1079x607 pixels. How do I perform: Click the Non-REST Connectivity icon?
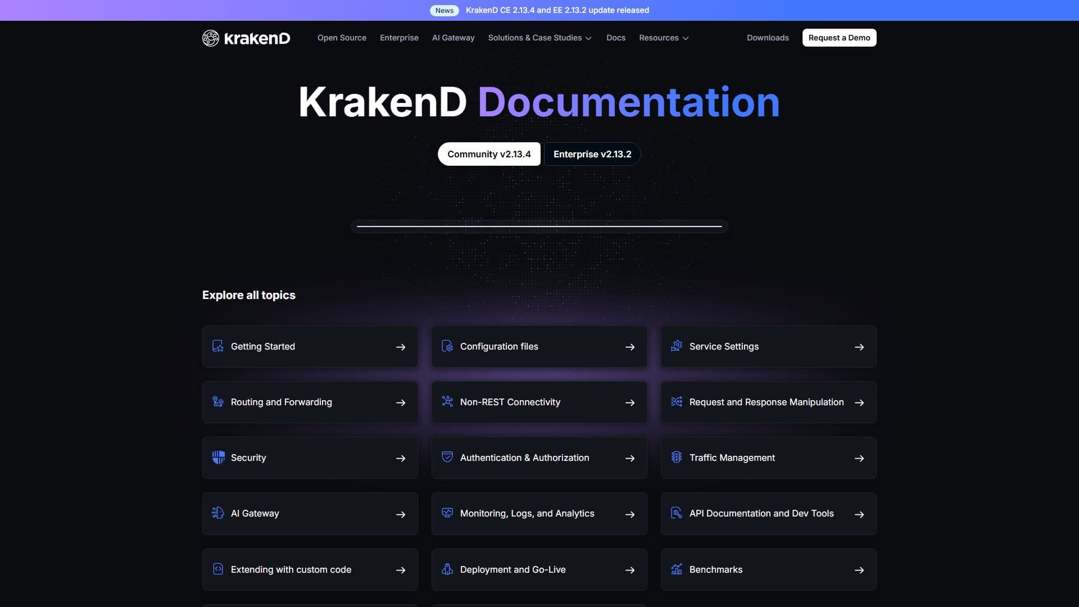447,402
